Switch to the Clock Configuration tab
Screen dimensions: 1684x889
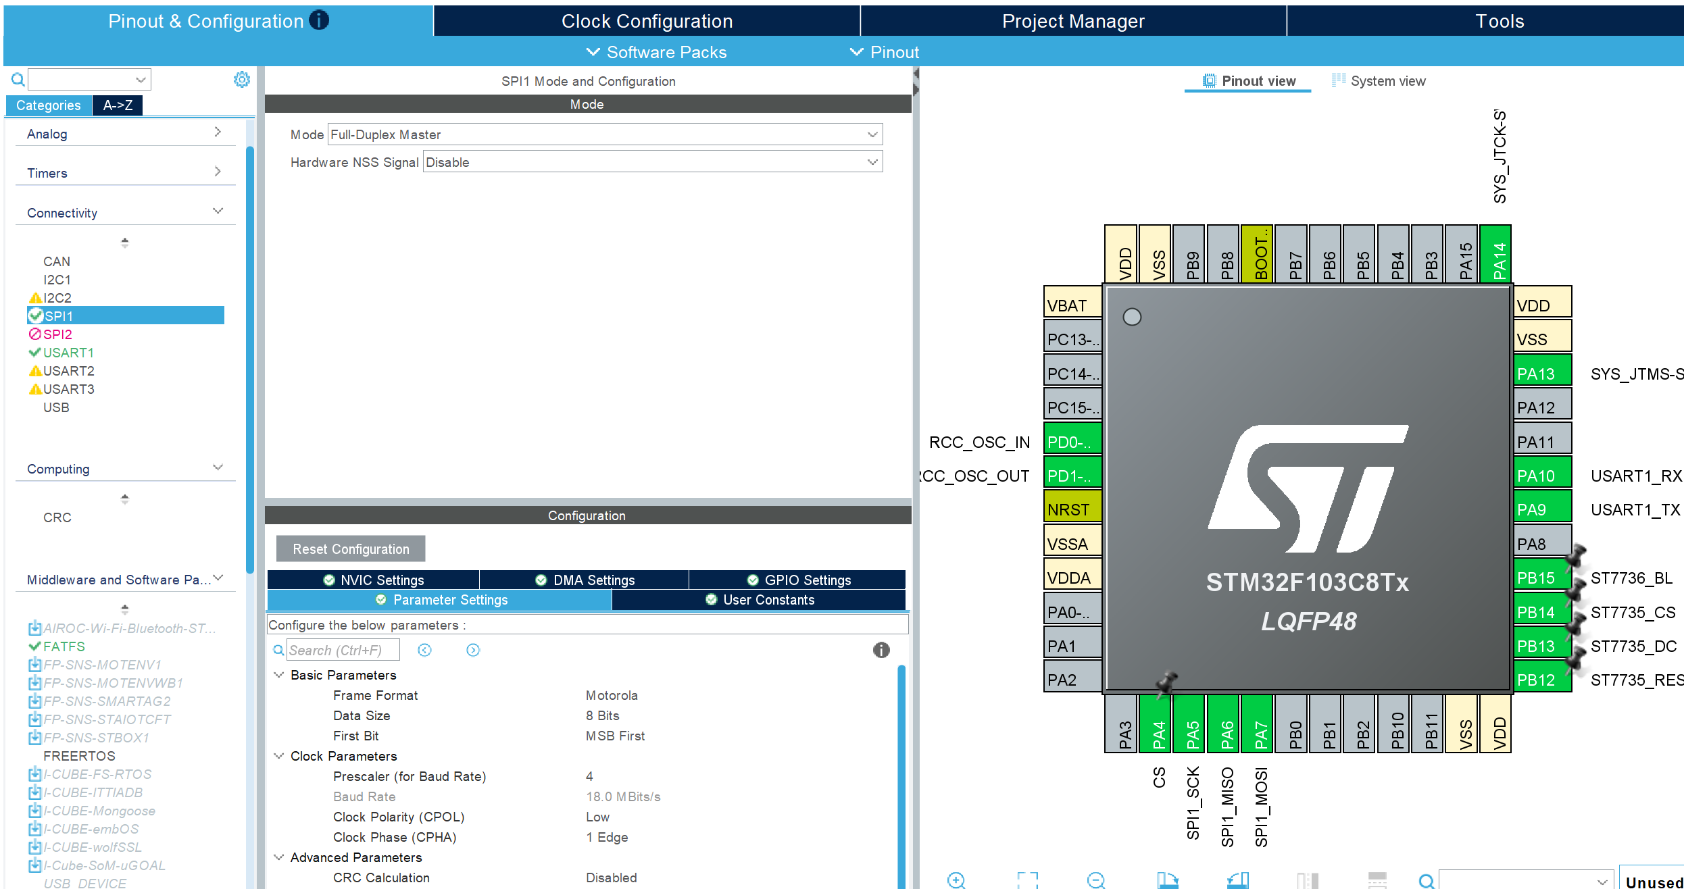tap(647, 21)
